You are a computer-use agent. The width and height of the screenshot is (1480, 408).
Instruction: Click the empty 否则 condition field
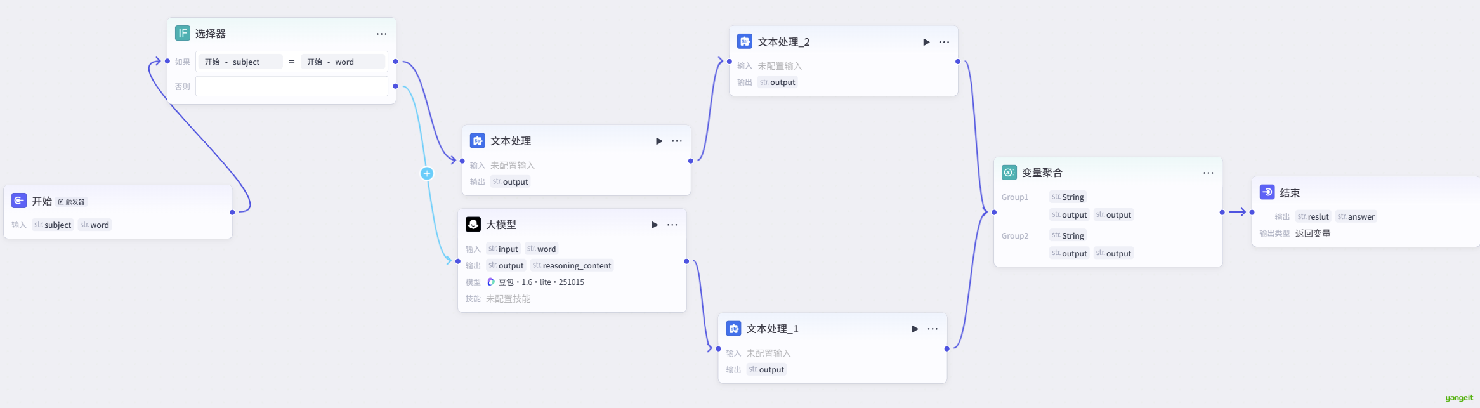(x=291, y=86)
